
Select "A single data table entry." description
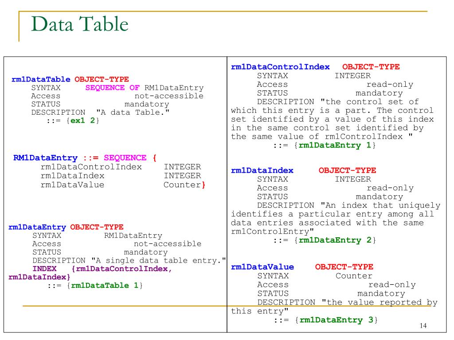tap(159, 260)
